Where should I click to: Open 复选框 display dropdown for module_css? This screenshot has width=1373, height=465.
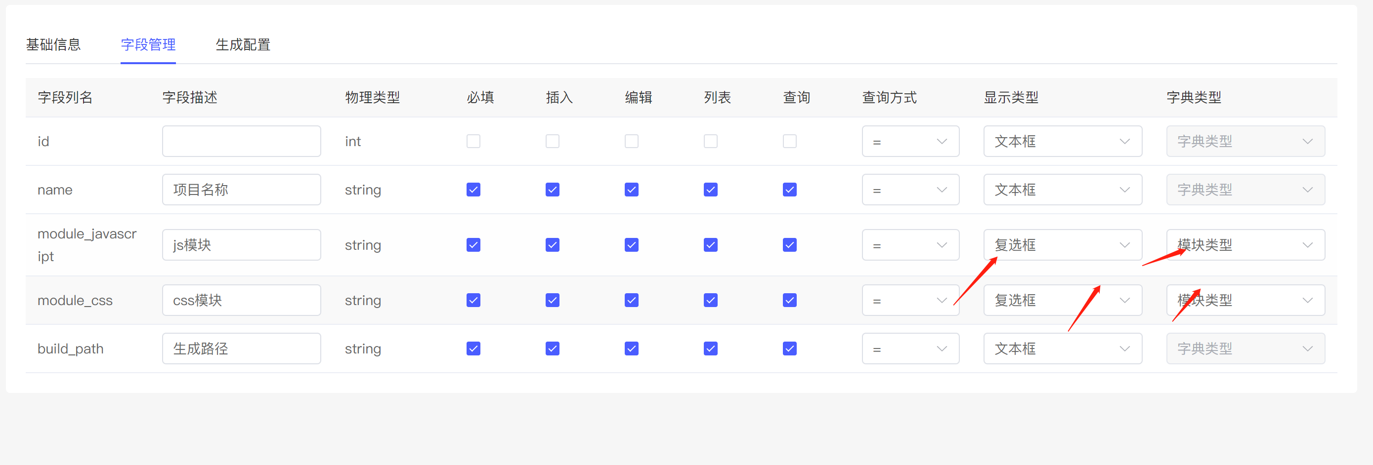pos(1063,300)
